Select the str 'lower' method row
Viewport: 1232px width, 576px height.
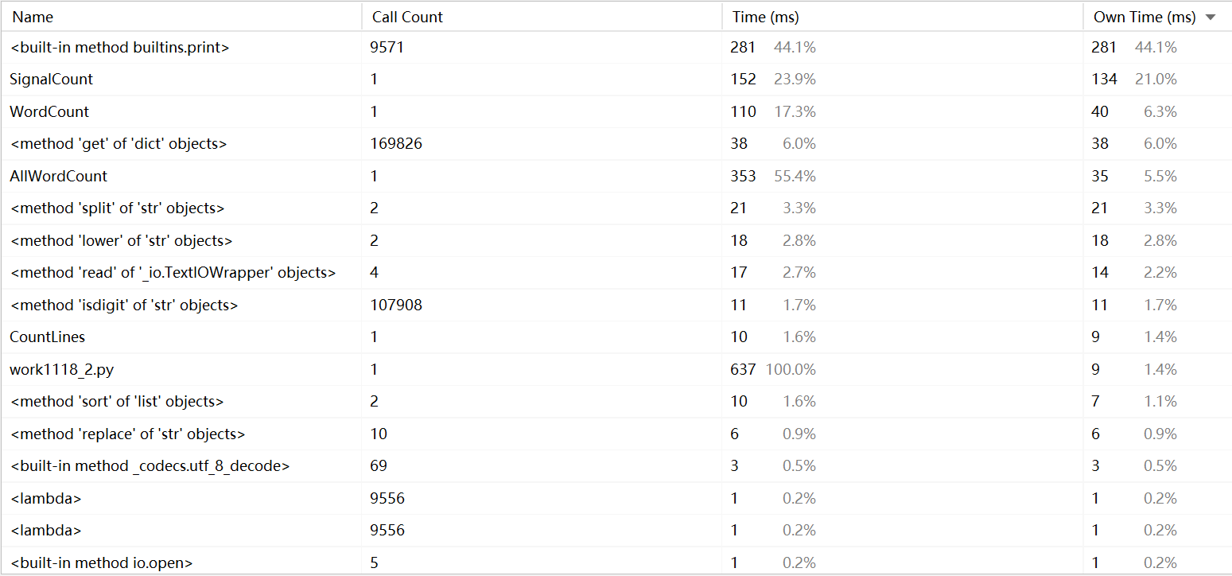click(x=121, y=241)
